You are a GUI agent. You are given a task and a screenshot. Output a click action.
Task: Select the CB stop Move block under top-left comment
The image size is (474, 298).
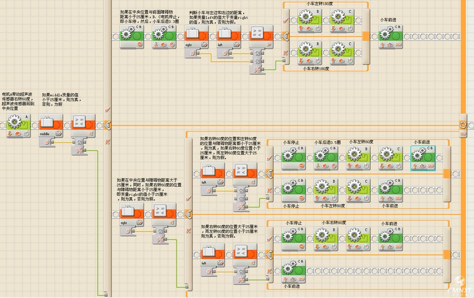tap(132, 37)
